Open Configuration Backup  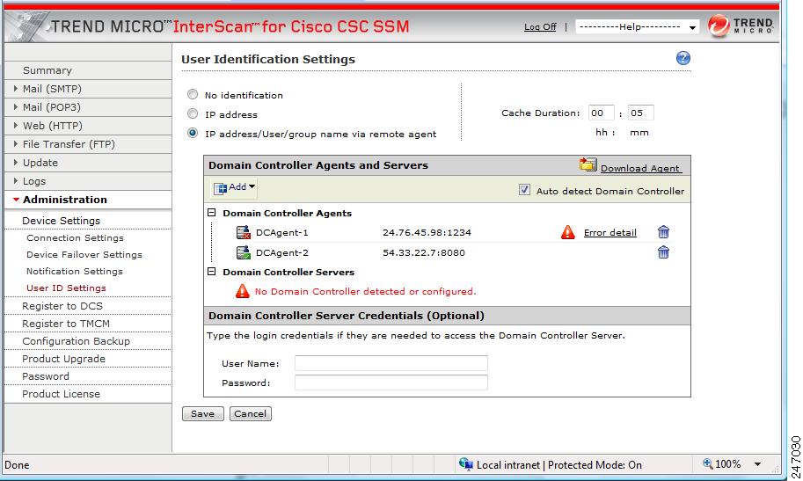click(76, 341)
